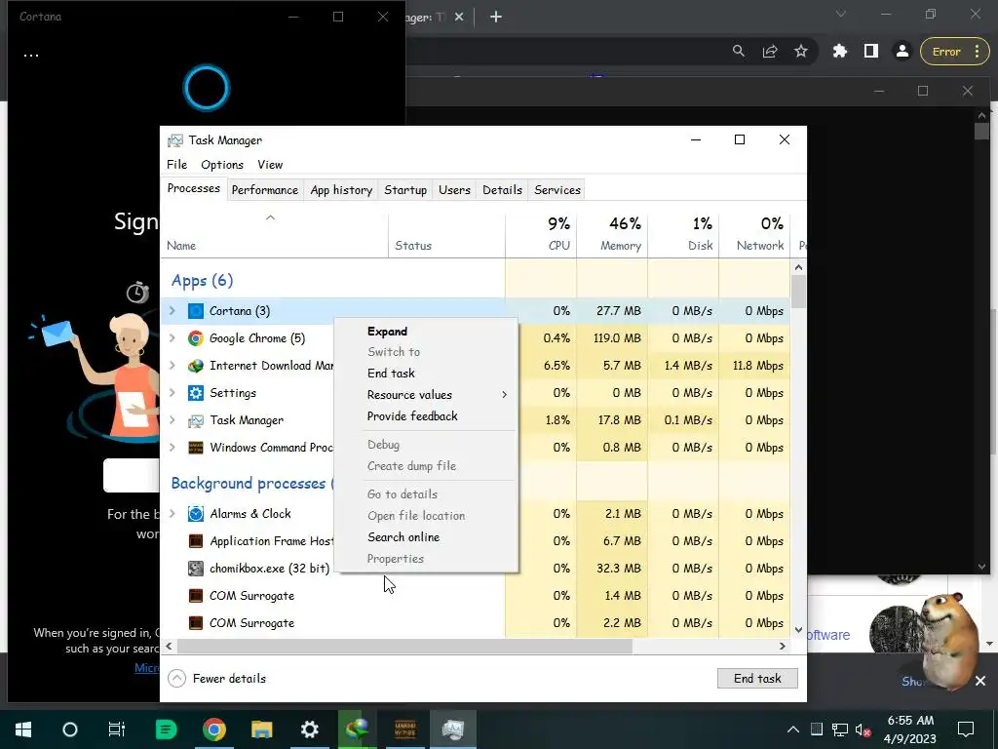The width and height of the screenshot is (998, 749).
Task: Click the muted volume tray icon
Action: click(x=864, y=729)
